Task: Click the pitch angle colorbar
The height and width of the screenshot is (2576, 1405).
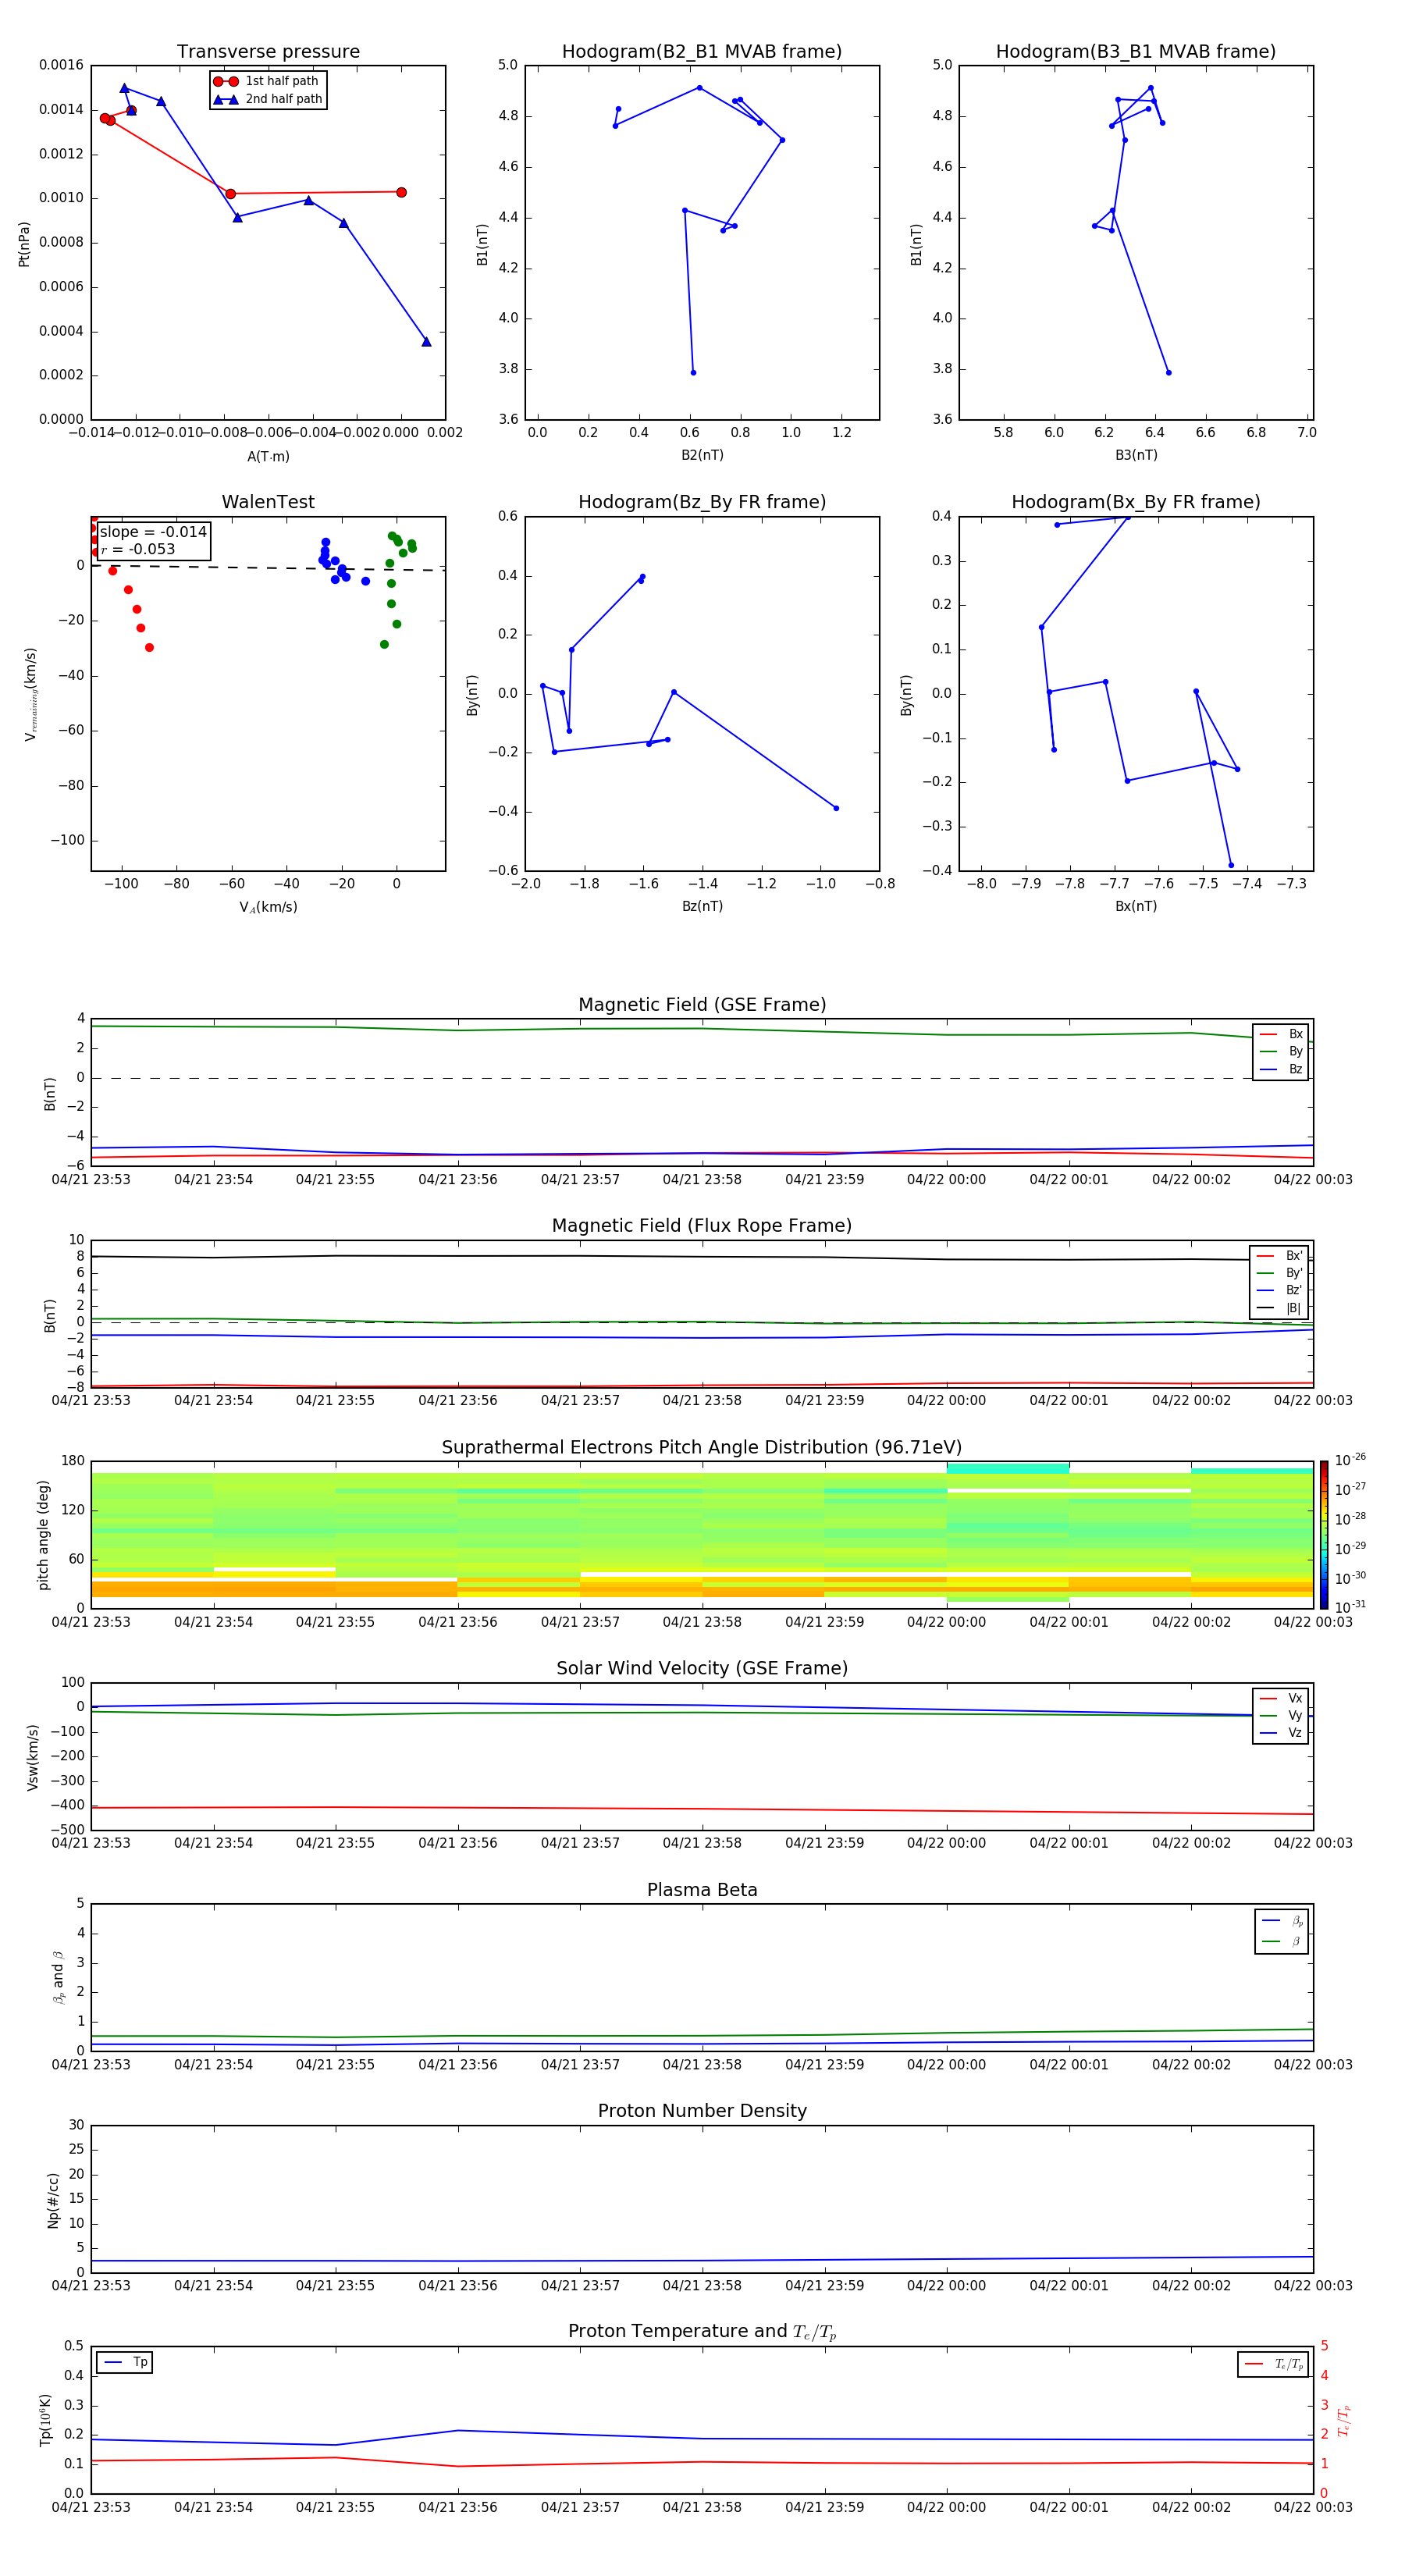Action: tap(1324, 1534)
